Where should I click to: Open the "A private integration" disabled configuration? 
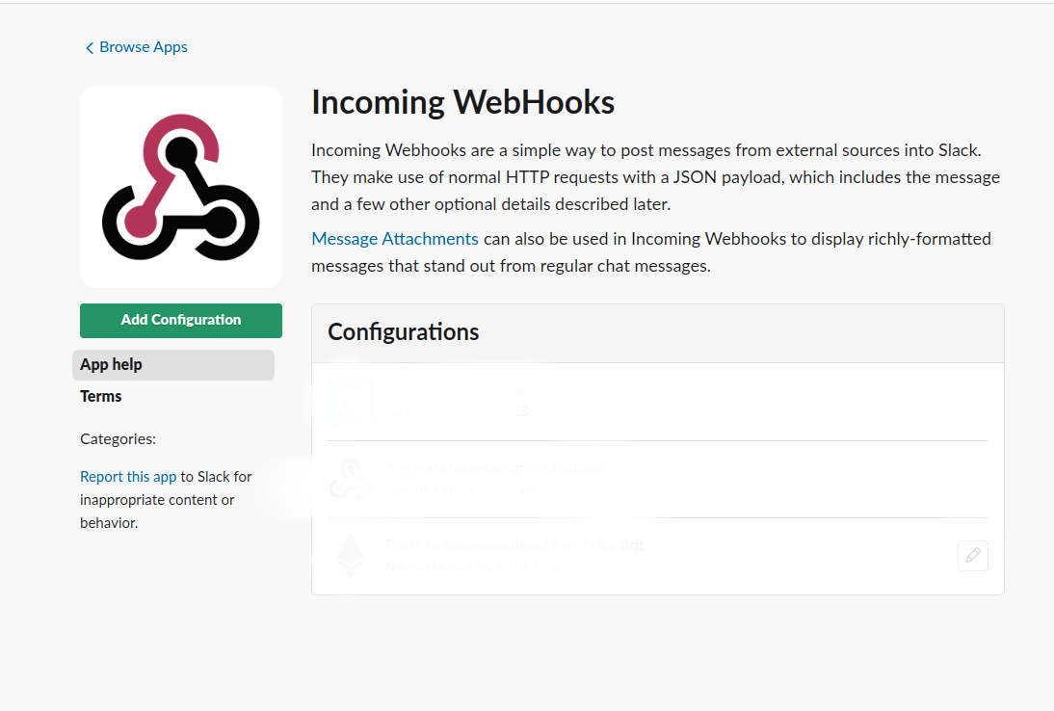495,468
